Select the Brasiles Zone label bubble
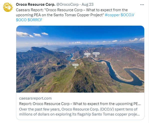149x123 pixels. click(x=96, y=53)
